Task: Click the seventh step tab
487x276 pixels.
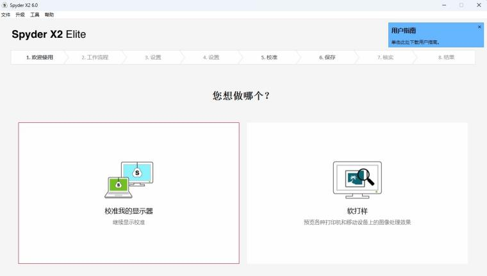Action: point(385,58)
